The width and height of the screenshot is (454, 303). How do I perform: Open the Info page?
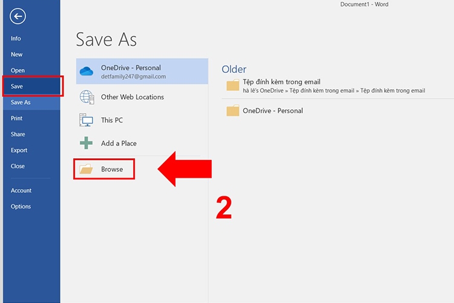point(31,38)
